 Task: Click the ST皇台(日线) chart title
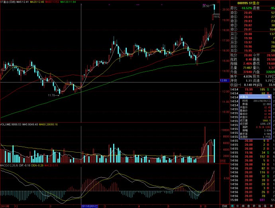10,2
